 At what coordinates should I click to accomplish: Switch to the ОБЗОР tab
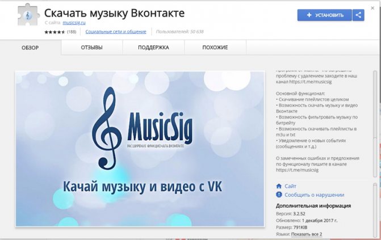click(x=30, y=48)
